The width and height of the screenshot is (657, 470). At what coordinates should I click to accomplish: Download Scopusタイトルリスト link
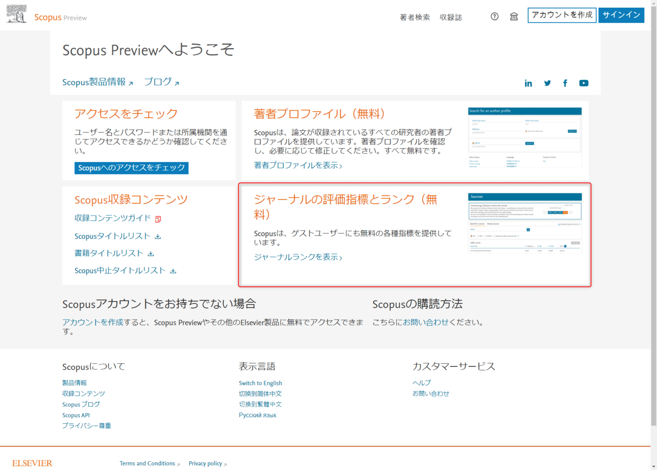pos(112,236)
